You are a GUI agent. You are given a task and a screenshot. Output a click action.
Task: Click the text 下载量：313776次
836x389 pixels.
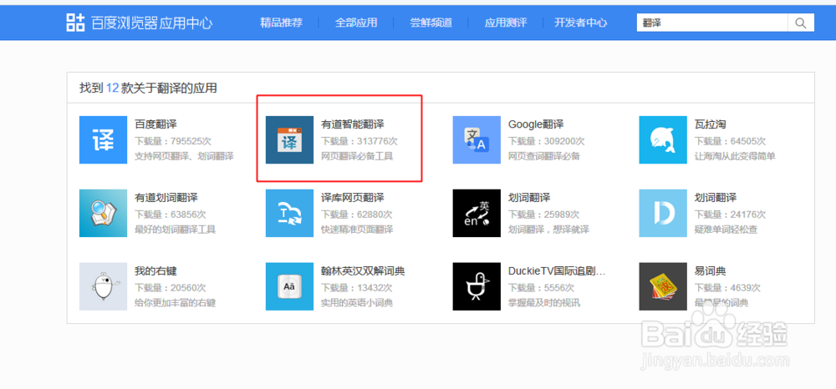(x=359, y=141)
